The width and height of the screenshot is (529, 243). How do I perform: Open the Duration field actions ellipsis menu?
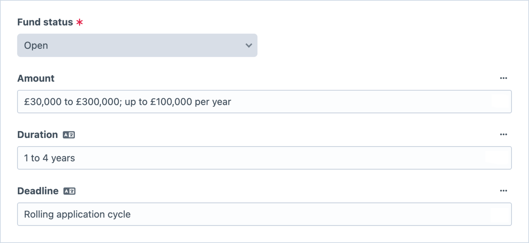pyautogui.click(x=503, y=134)
